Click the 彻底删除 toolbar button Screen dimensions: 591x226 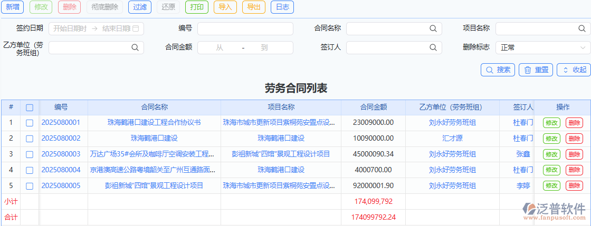click(x=105, y=7)
